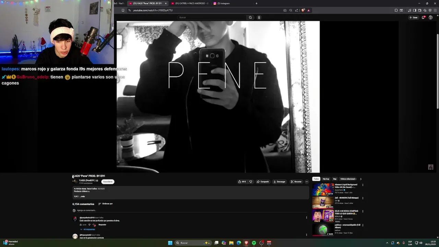The height and width of the screenshot is (247, 439).
Task: Click the youtube.com address bar URL
Action: pyautogui.click(x=153, y=10)
